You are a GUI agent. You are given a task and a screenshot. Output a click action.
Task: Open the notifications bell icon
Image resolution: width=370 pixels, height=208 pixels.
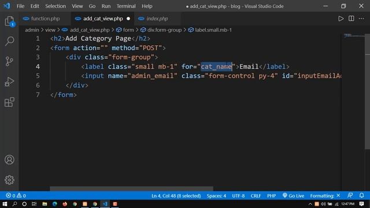click(x=361, y=195)
